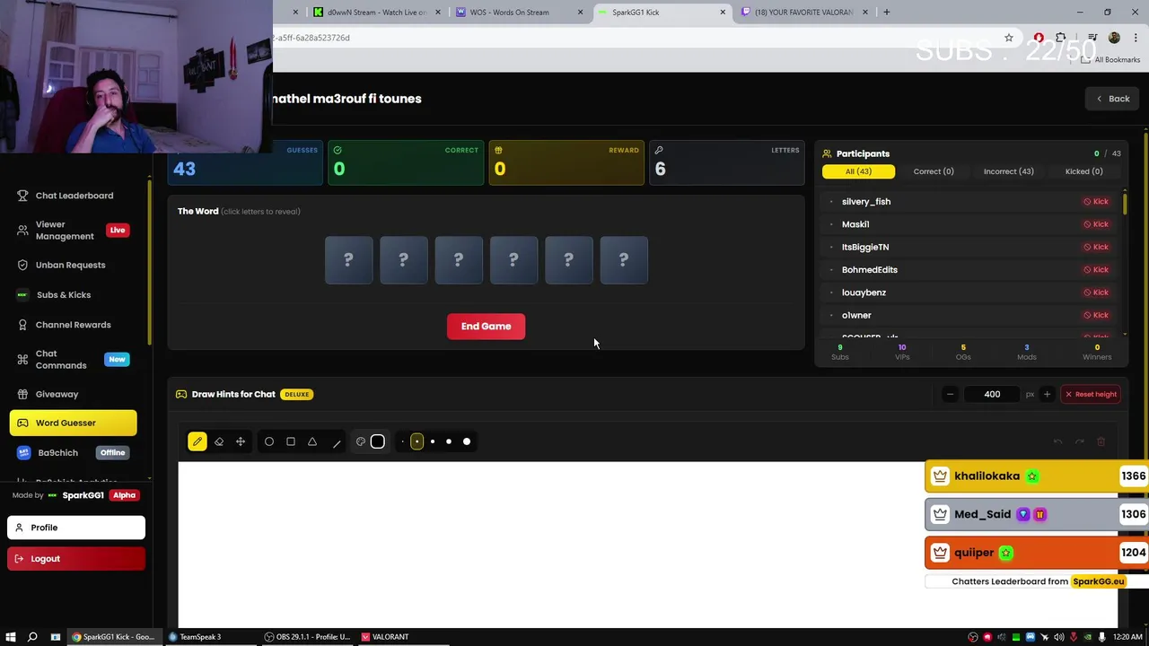Bookmark this page with star icon
1149x646 pixels.
pyautogui.click(x=1009, y=38)
